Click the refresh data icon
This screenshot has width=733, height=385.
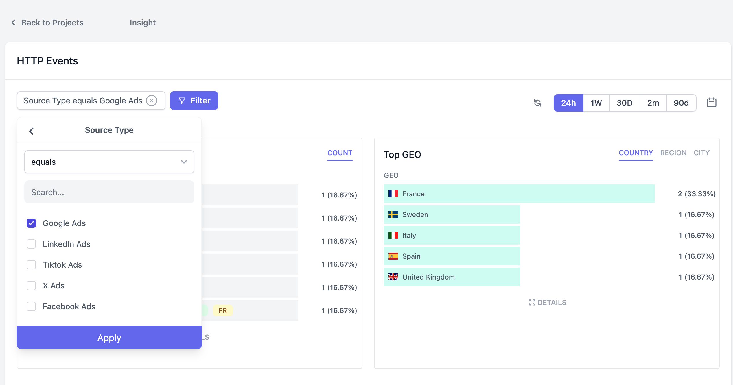point(538,103)
